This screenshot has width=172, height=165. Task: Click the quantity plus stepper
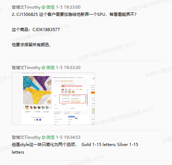[69, 108]
